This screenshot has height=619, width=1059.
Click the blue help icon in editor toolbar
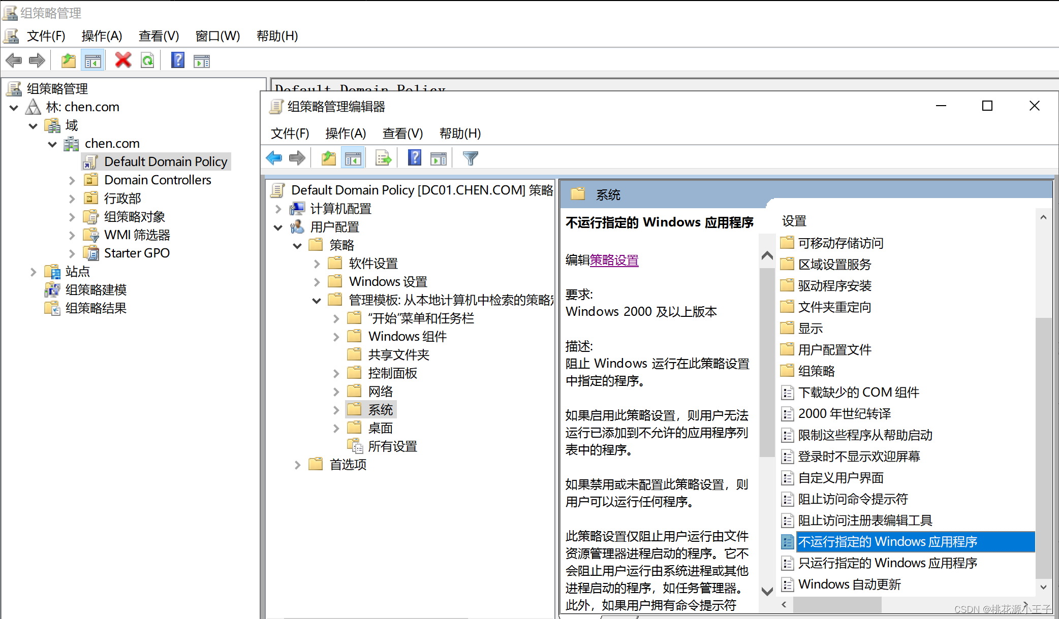[x=415, y=158]
